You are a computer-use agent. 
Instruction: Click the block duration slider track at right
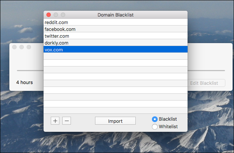pyautogui.click(x=206, y=70)
